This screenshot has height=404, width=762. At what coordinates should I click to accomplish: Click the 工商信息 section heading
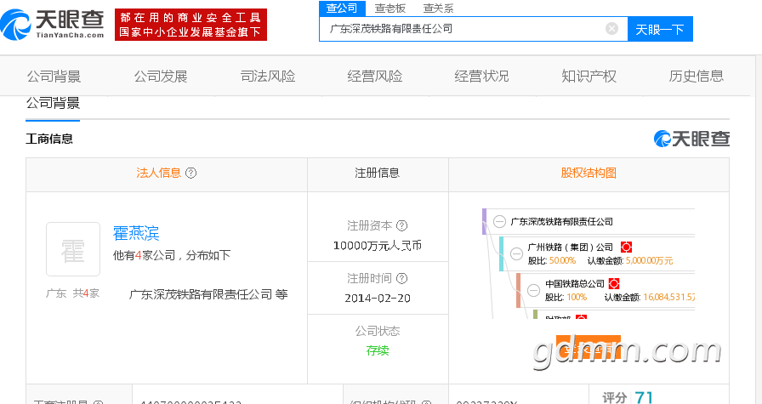coord(49,139)
